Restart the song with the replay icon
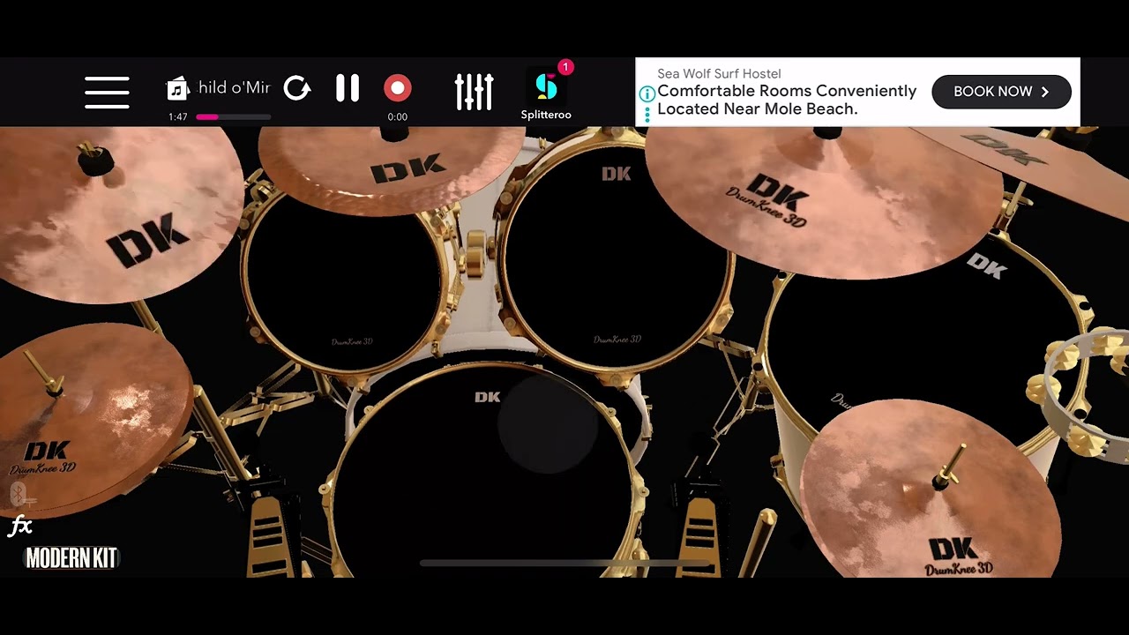This screenshot has width=1129, height=635. tap(297, 88)
